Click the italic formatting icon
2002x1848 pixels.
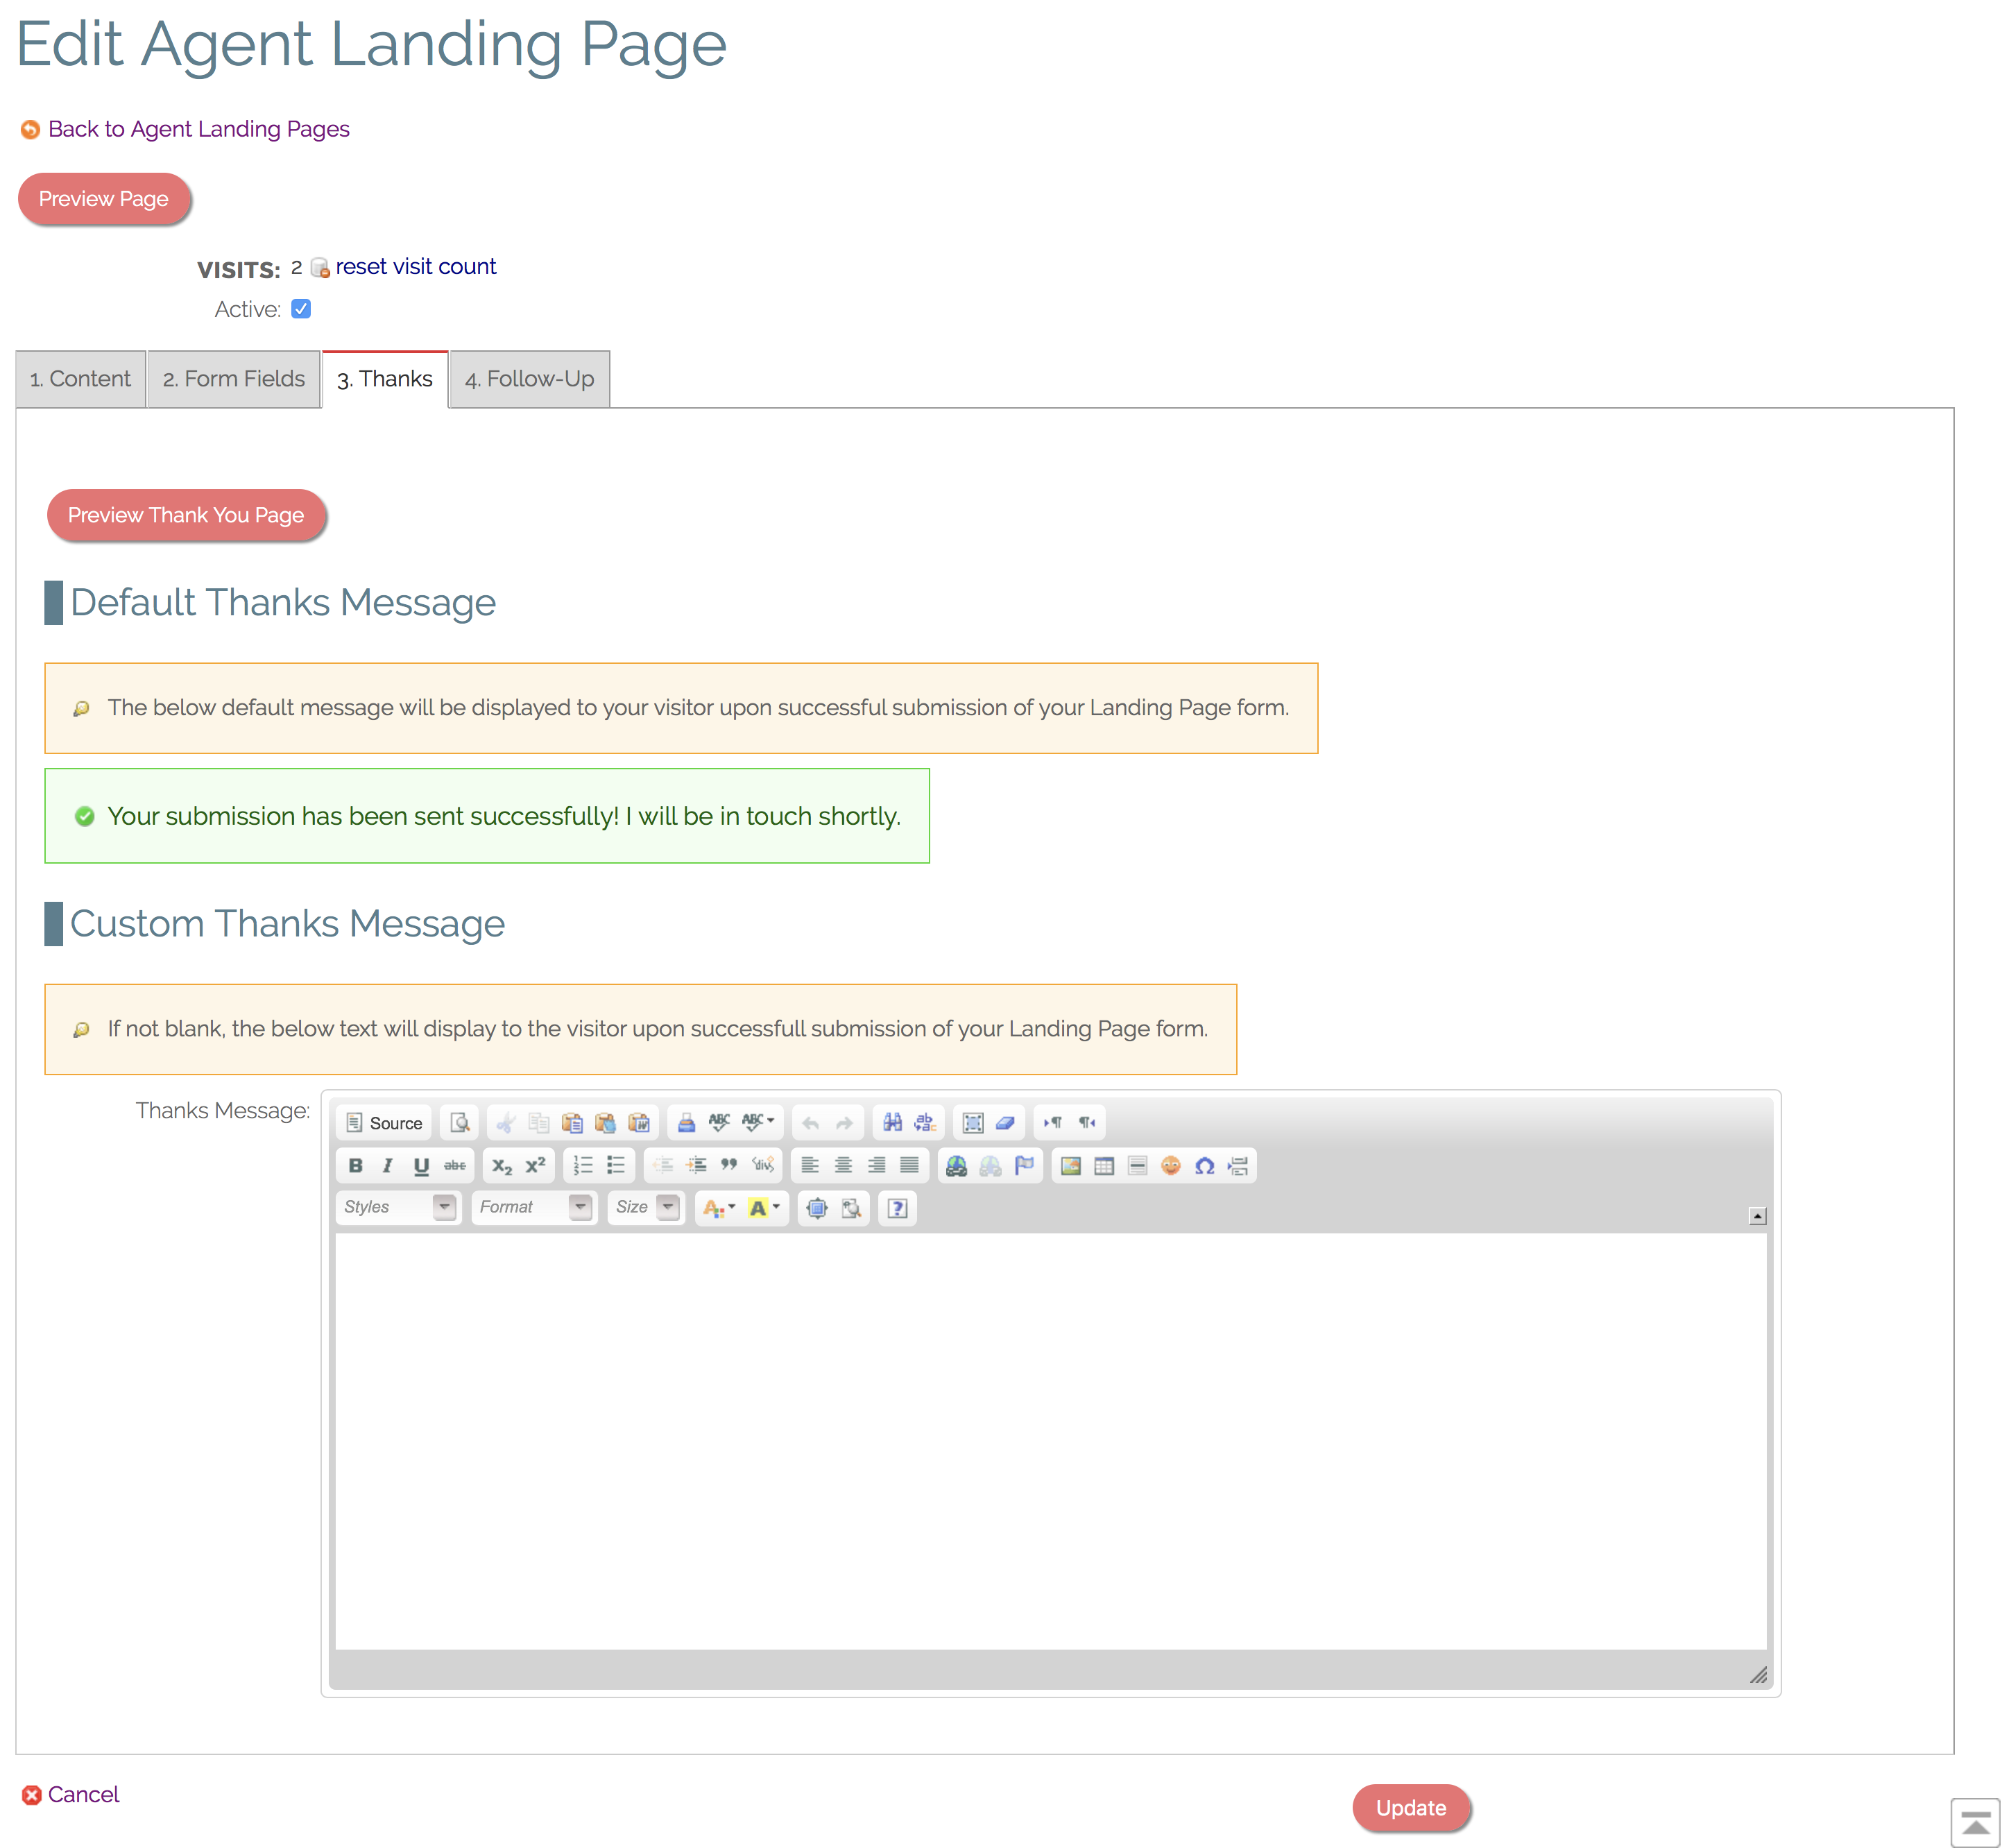[388, 1165]
